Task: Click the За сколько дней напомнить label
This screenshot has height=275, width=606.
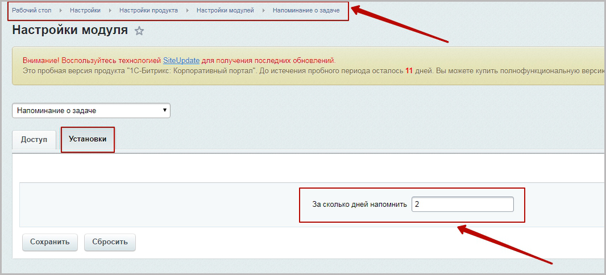Action: (x=359, y=205)
